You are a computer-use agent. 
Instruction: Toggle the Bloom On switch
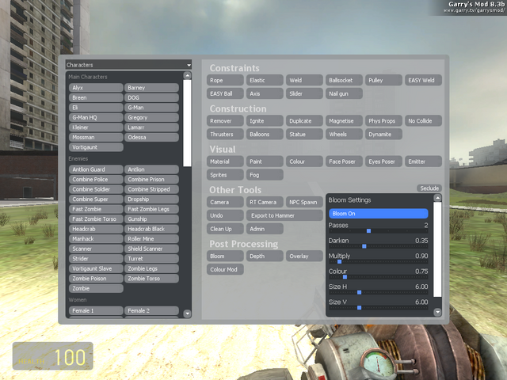pyautogui.click(x=379, y=214)
